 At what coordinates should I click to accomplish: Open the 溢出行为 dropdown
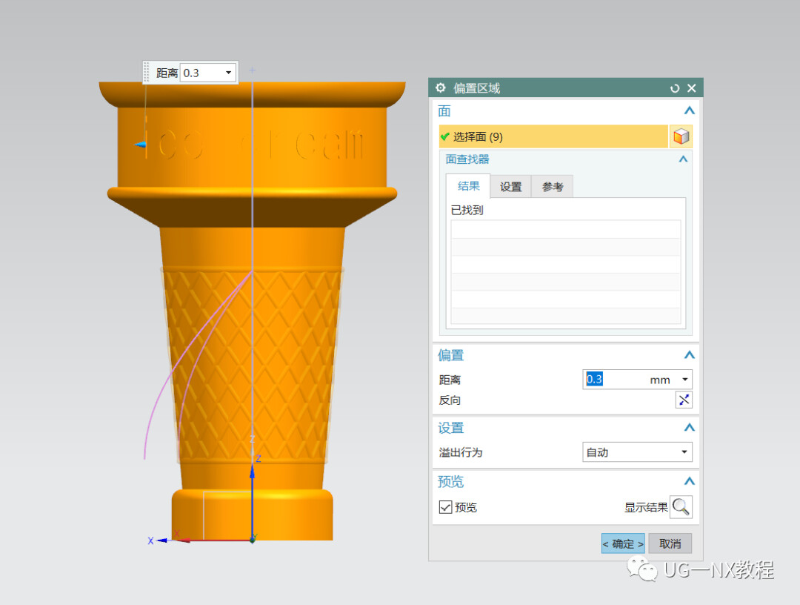pyautogui.click(x=637, y=452)
